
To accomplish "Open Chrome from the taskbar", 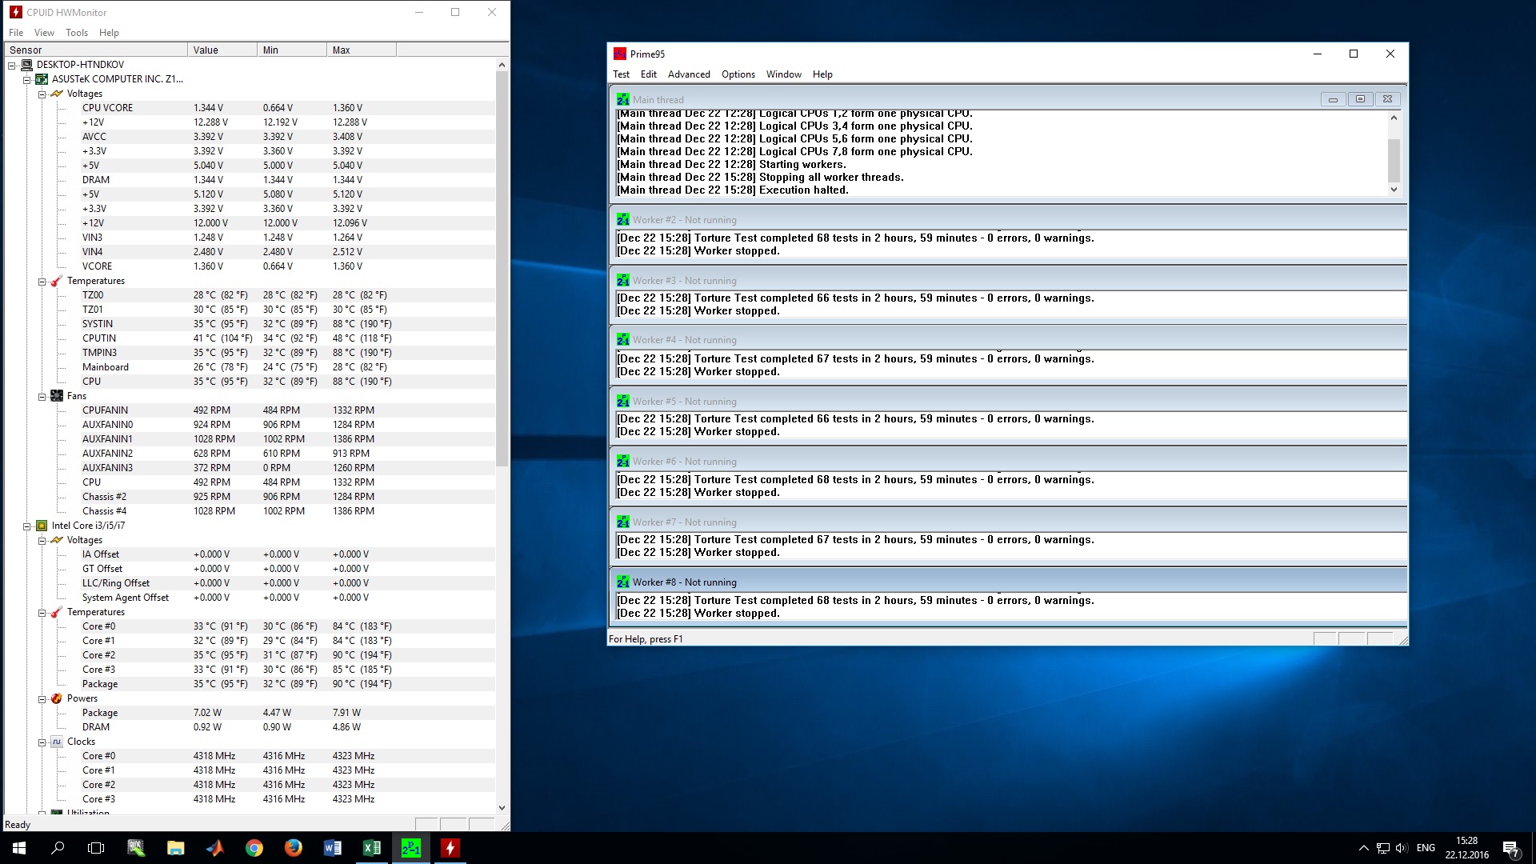I will (x=254, y=848).
